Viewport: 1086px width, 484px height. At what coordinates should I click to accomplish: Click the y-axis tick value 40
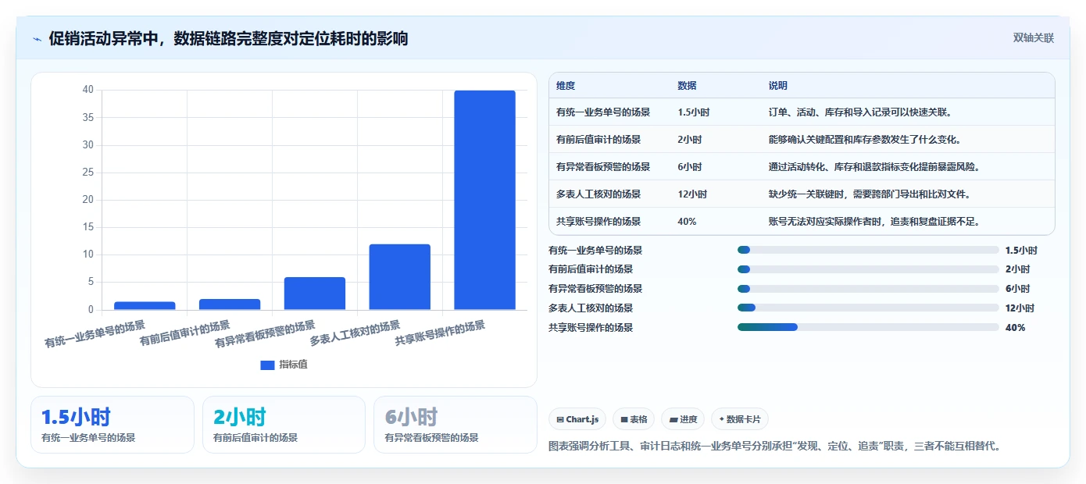(88, 90)
